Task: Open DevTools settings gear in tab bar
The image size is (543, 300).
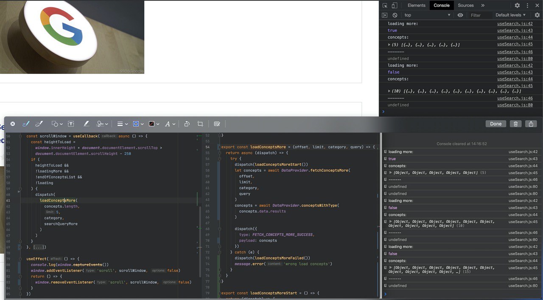Action: pos(517,6)
